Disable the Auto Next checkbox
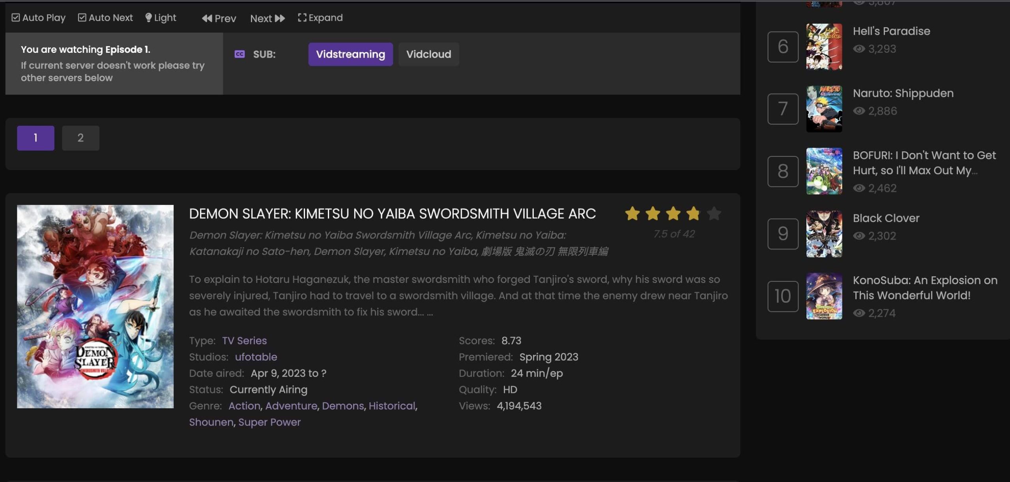Image resolution: width=1010 pixels, height=482 pixels. 82,18
